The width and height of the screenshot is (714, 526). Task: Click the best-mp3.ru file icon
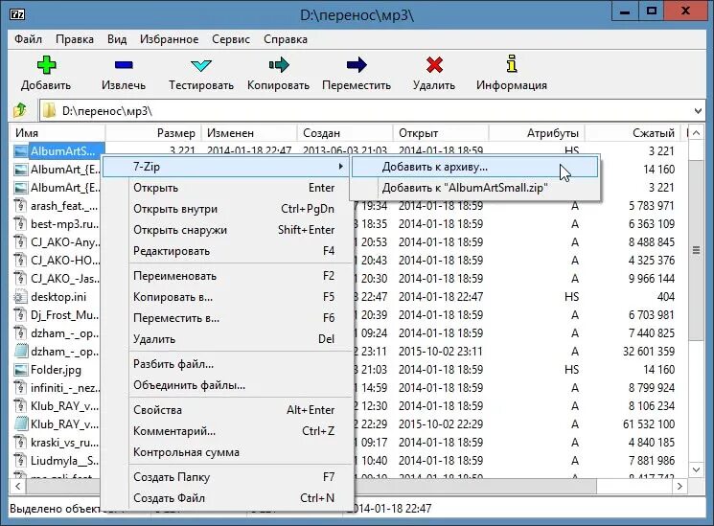[x=20, y=224]
